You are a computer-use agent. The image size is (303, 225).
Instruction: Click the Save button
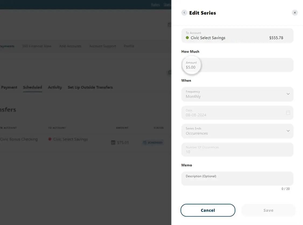point(268,210)
